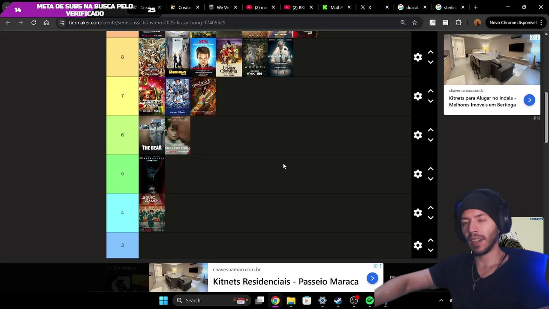Move tier 7 row down
Image resolution: width=549 pixels, height=309 pixels.
click(431, 101)
